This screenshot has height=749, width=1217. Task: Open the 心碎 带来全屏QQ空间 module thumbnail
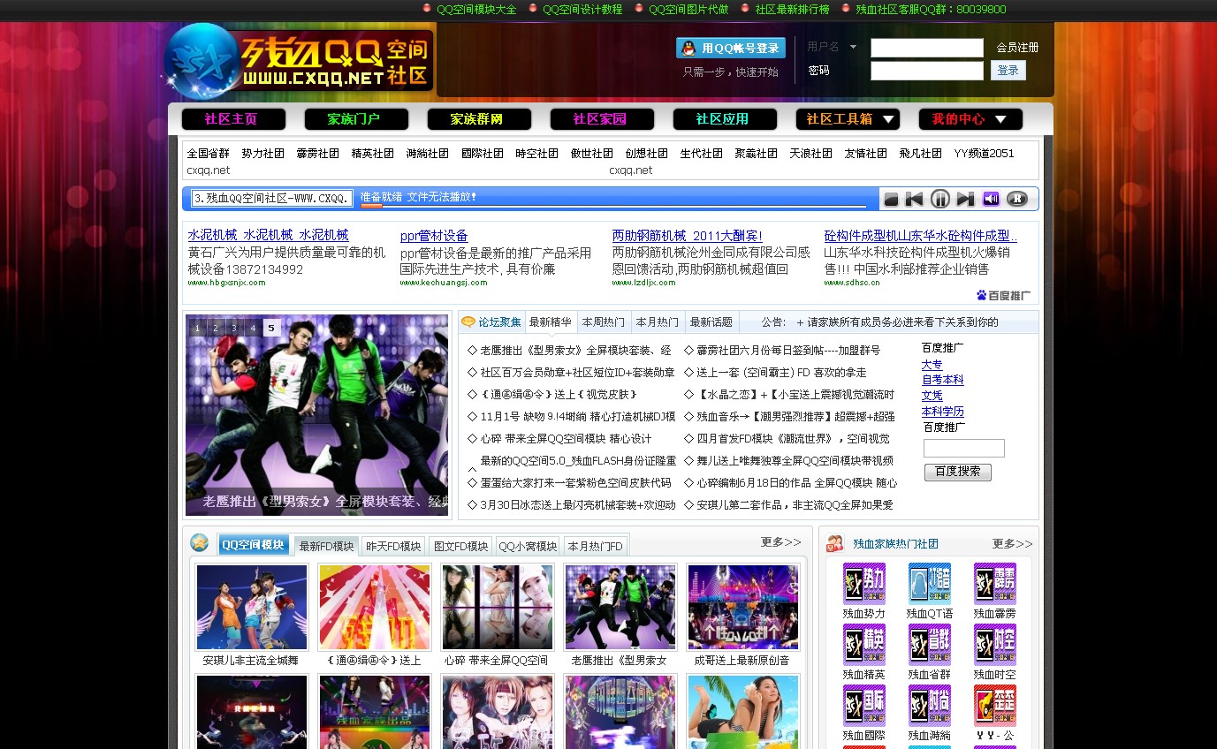point(498,608)
